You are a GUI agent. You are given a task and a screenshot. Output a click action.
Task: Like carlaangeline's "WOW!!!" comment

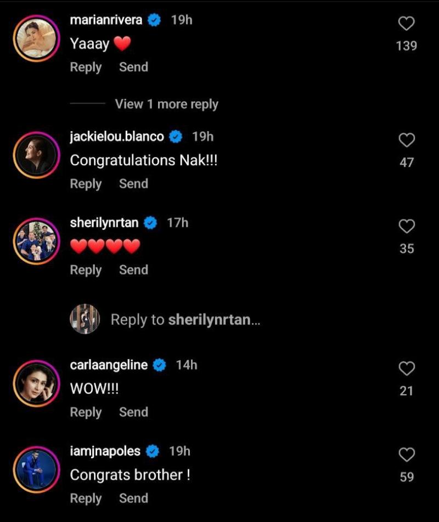[406, 368]
